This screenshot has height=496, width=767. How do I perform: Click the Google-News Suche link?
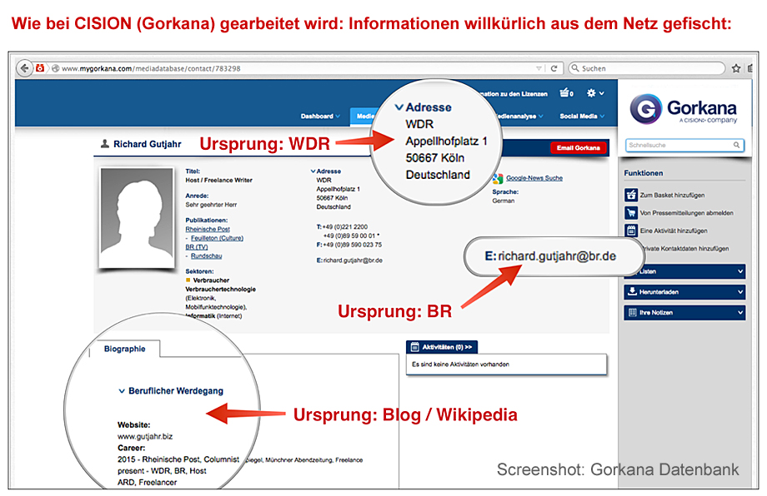point(534,178)
